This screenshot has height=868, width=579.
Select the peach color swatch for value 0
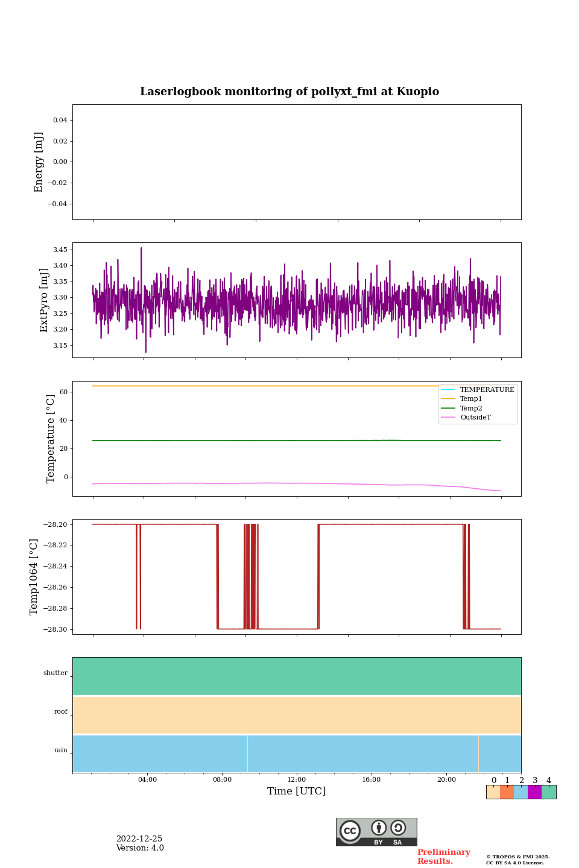tap(493, 792)
